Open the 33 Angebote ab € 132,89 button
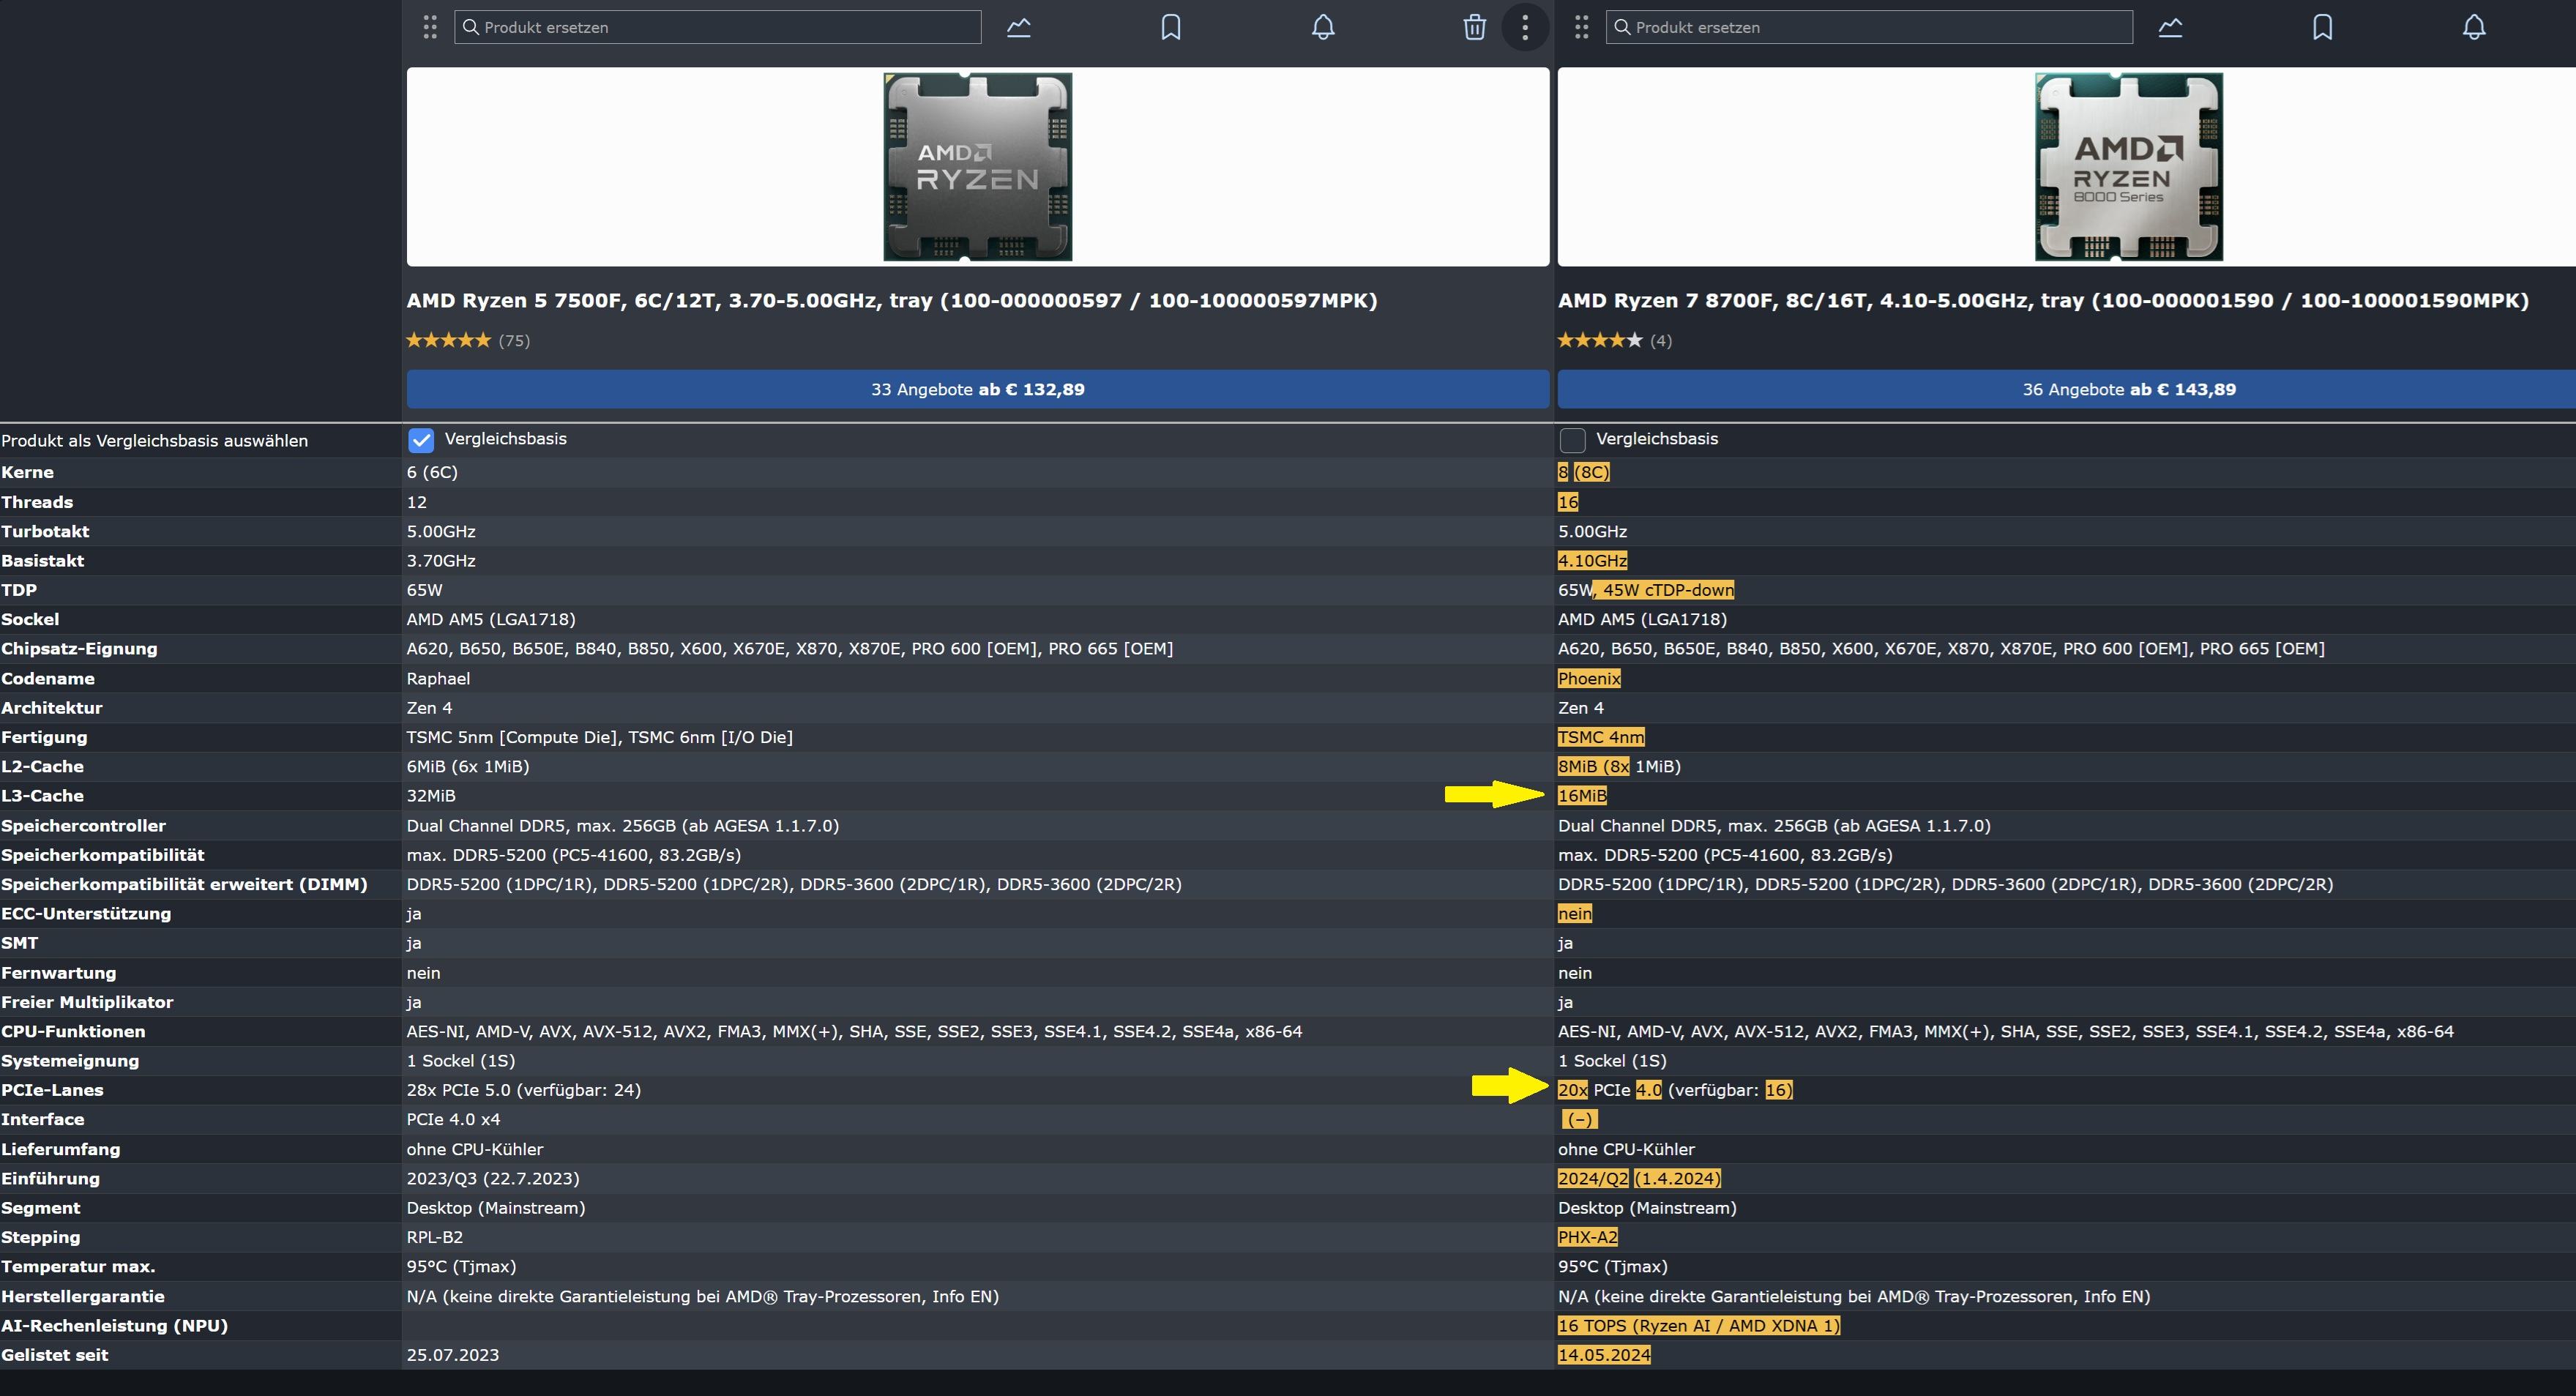This screenshot has height=1396, width=2576. tap(977, 389)
